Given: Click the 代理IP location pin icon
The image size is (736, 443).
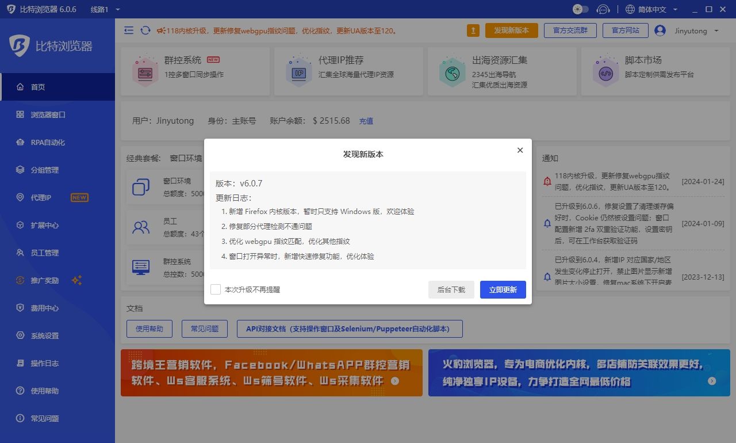Looking at the screenshot, I should (20, 197).
